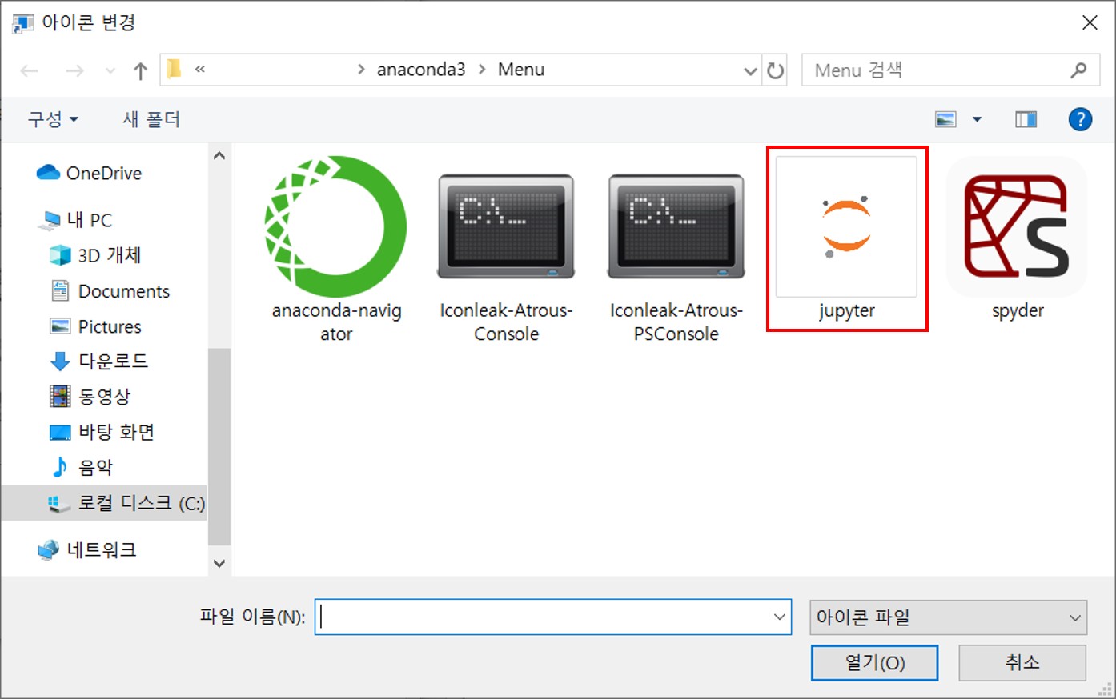This screenshot has height=699, width=1116.
Task: Expand the address bar history dropdown
Action: pos(750,70)
